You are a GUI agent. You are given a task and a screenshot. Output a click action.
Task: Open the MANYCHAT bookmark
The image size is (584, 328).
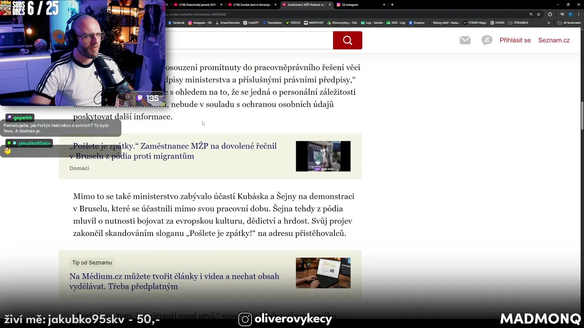click(314, 23)
